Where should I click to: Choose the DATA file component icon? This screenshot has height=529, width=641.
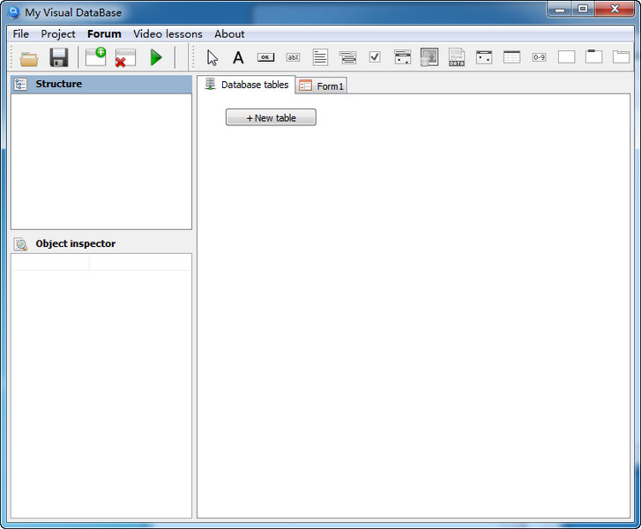click(457, 58)
